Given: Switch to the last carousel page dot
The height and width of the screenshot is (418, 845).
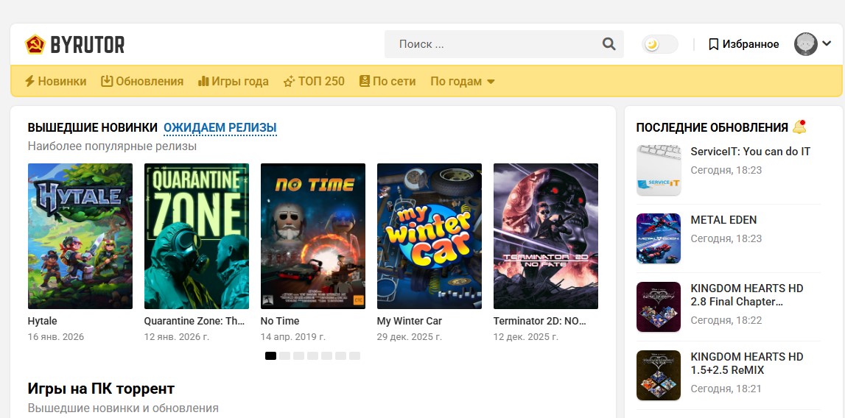Looking at the screenshot, I should click(354, 356).
